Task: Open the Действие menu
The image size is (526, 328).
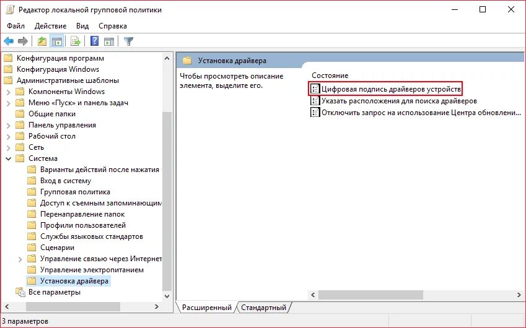Action: 50,26
